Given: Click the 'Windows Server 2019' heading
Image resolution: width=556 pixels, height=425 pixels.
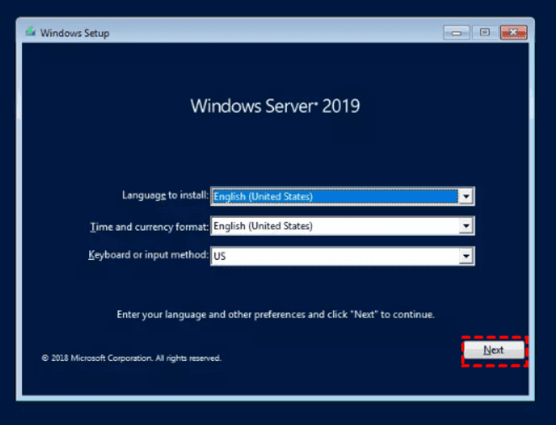Looking at the screenshot, I should [x=275, y=106].
